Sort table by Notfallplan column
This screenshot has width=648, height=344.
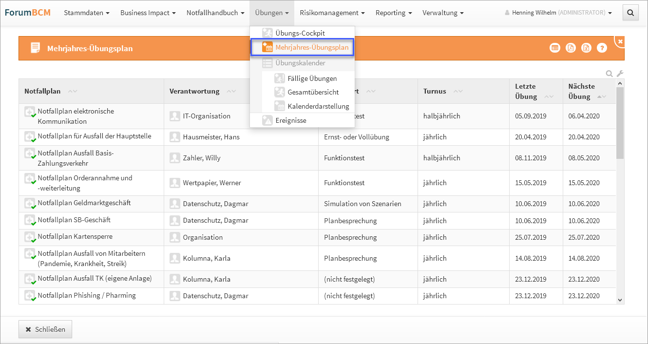tap(72, 91)
